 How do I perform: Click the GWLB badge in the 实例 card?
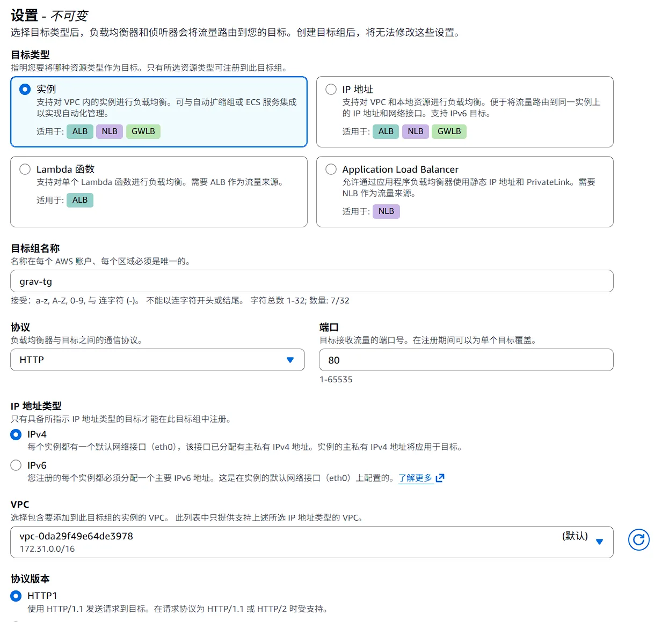click(x=143, y=131)
